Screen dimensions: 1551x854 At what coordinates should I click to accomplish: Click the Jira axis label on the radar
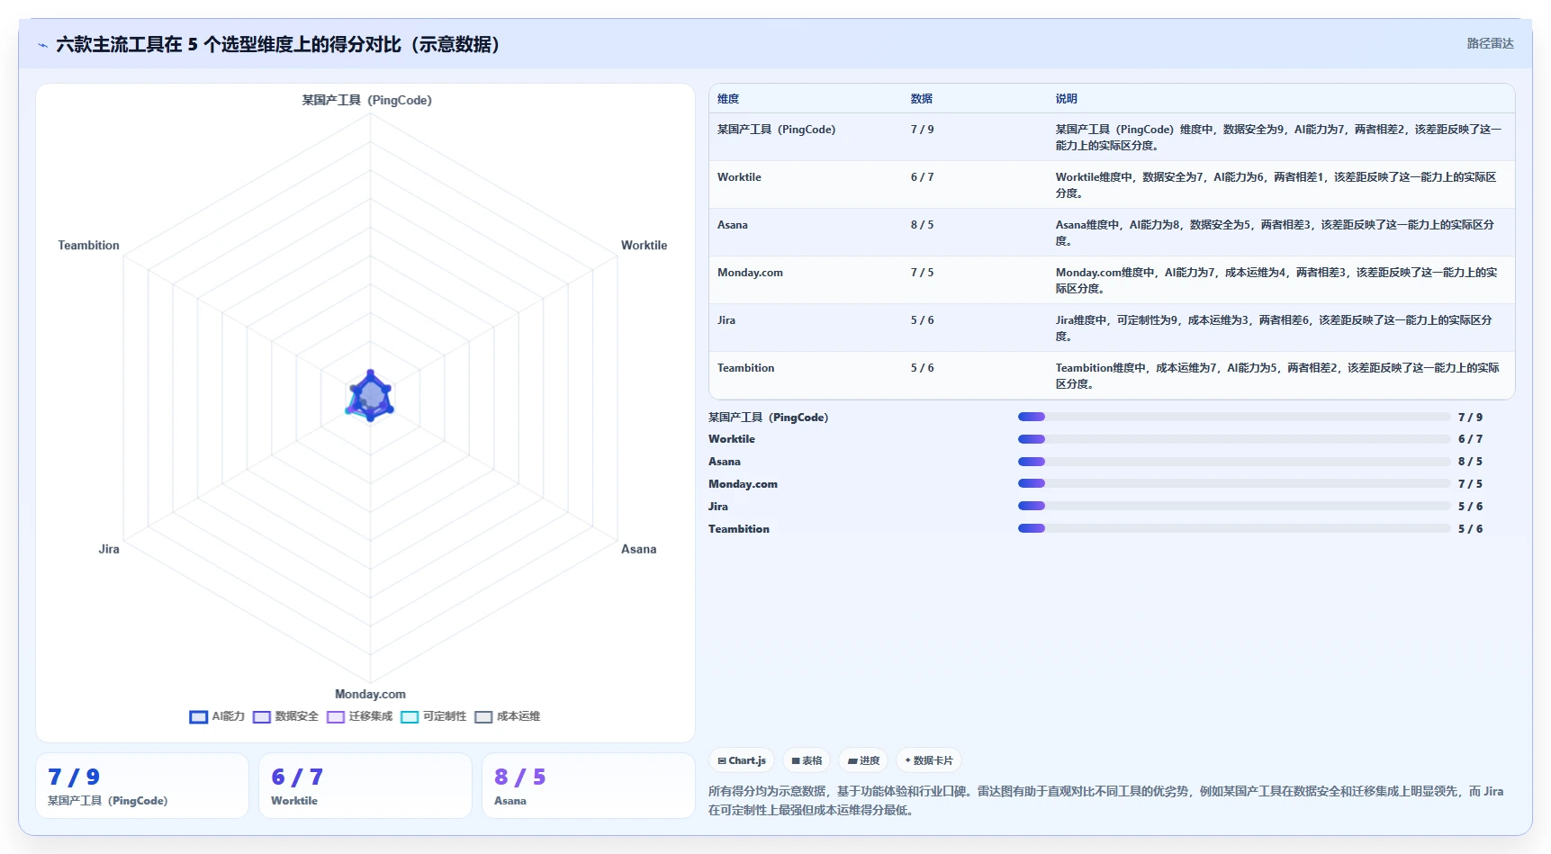109,549
